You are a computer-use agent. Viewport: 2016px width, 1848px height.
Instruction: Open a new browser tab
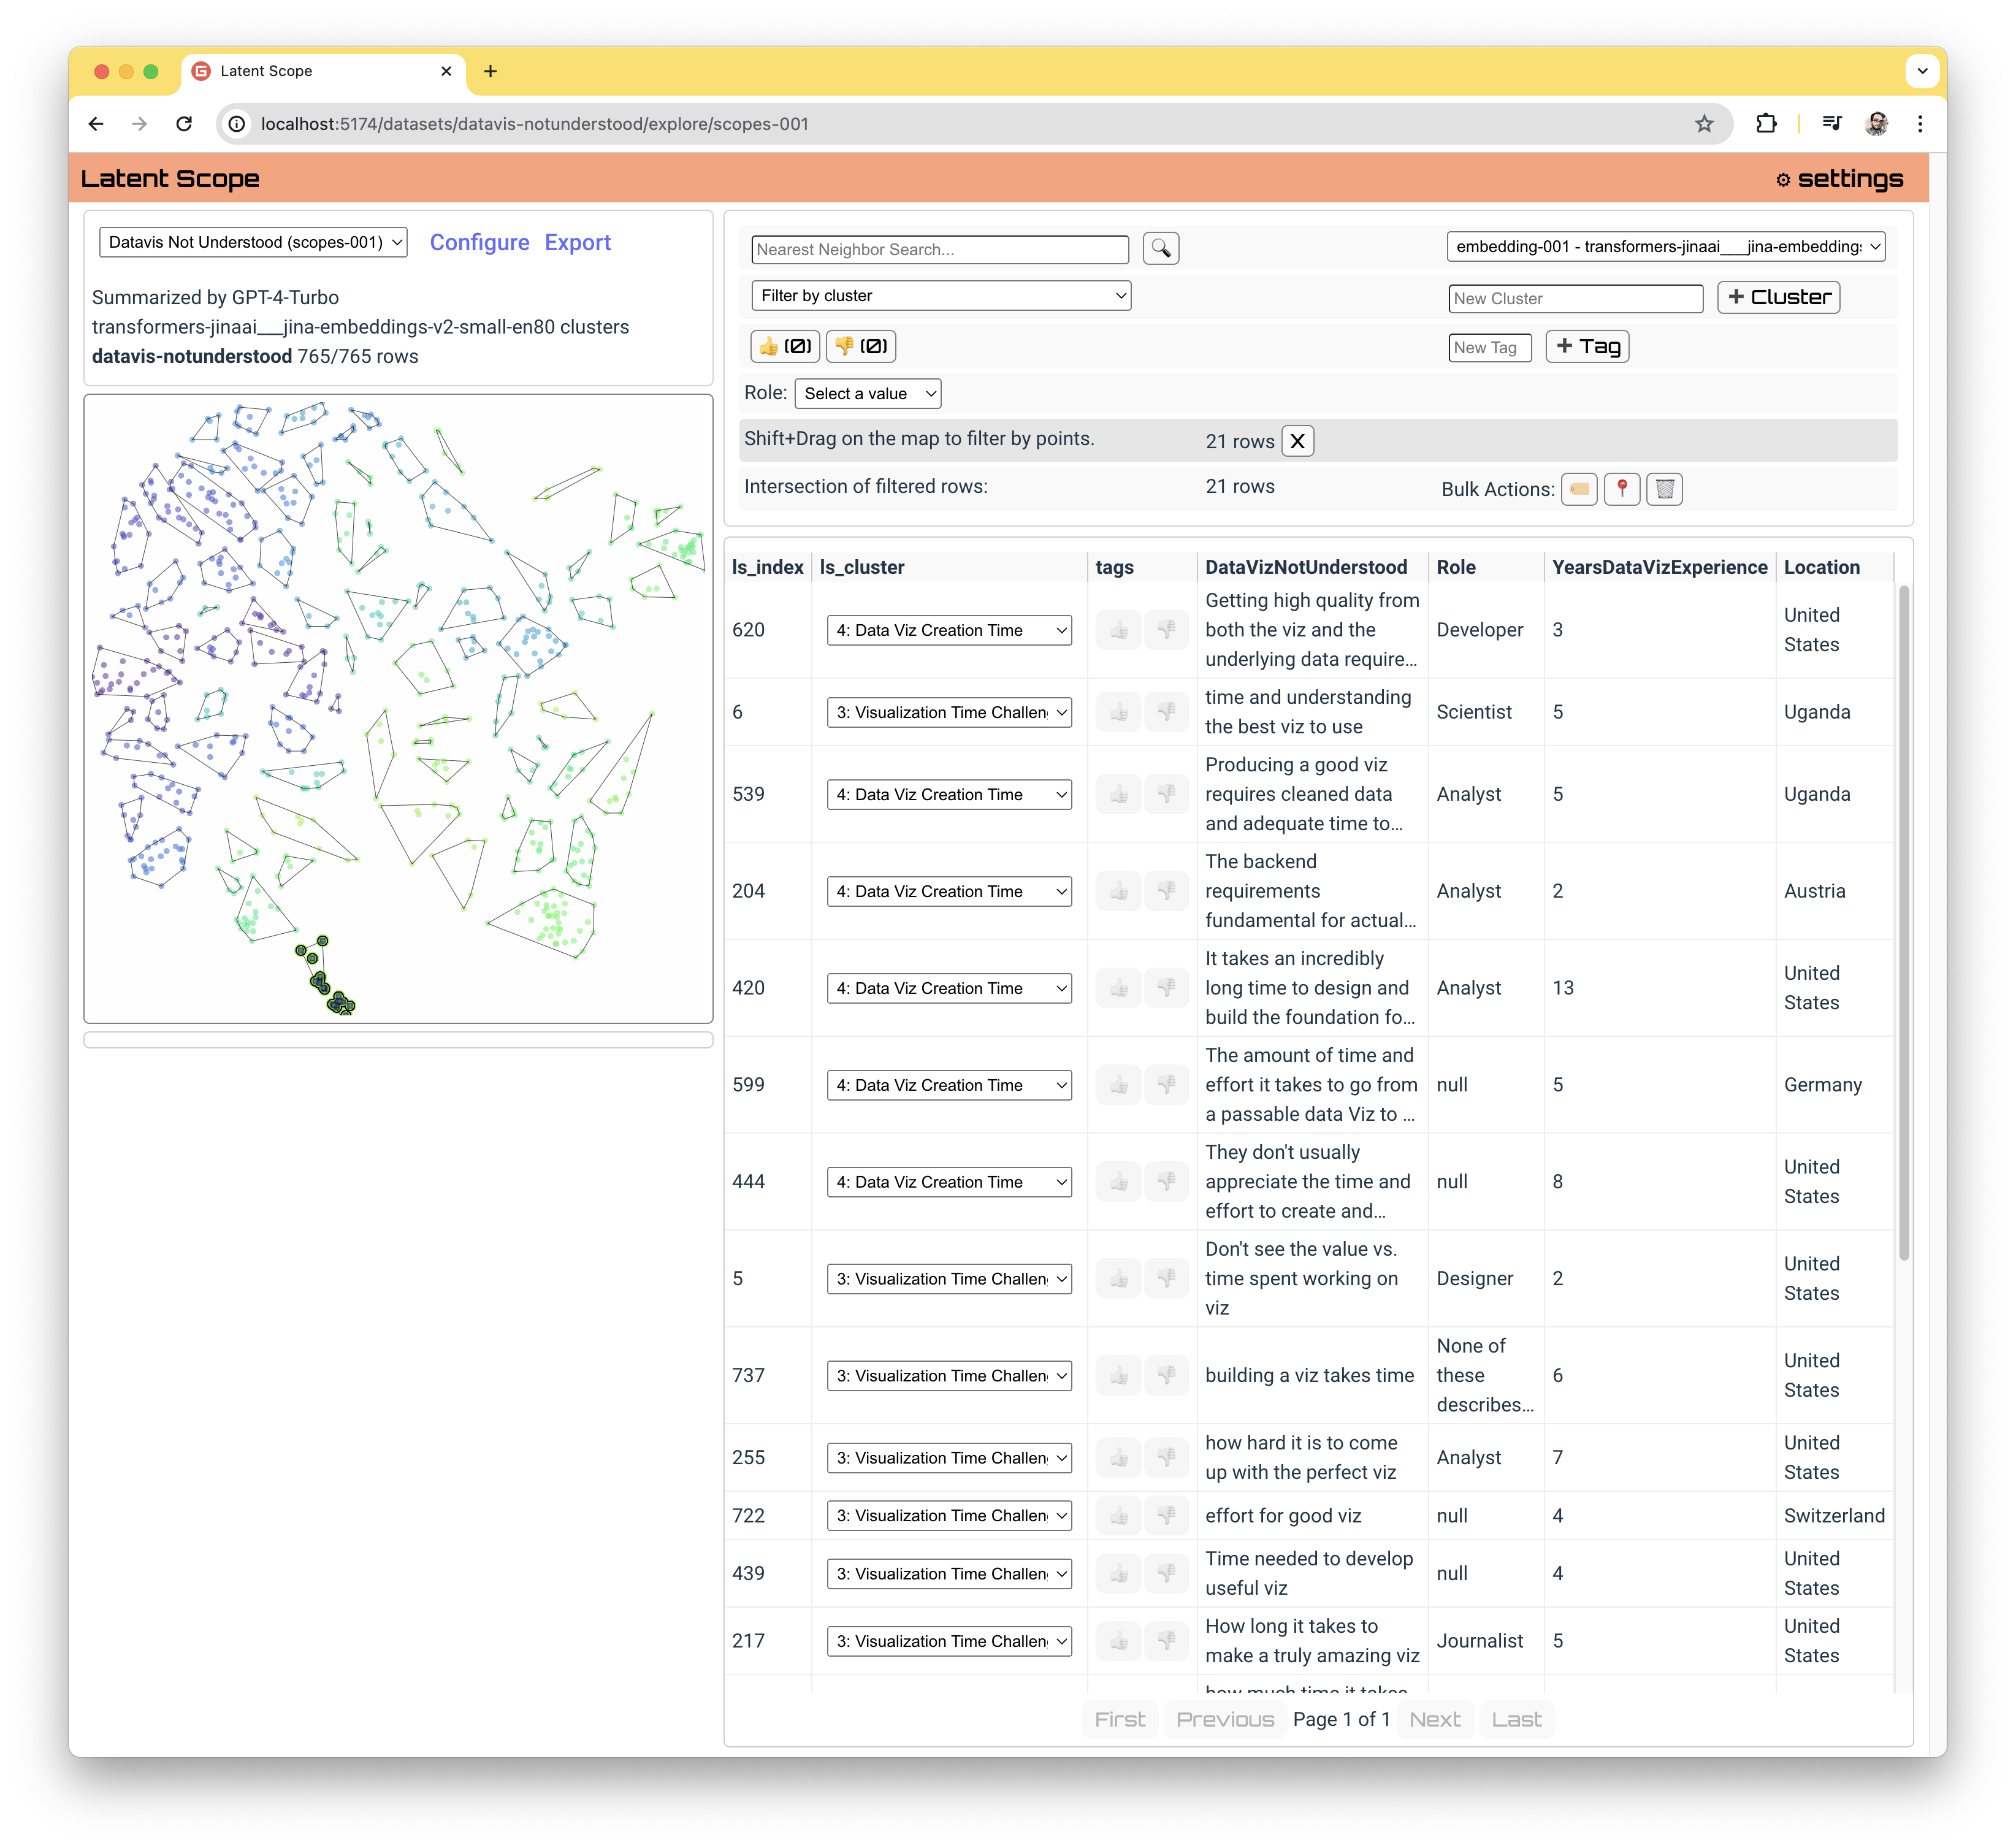(490, 71)
